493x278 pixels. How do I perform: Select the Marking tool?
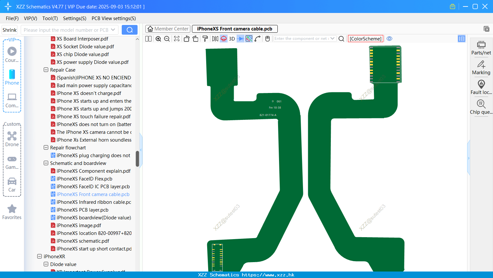pyautogui.click(x=481, y=67)
